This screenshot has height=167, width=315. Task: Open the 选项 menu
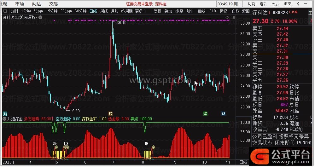[263, 4]
